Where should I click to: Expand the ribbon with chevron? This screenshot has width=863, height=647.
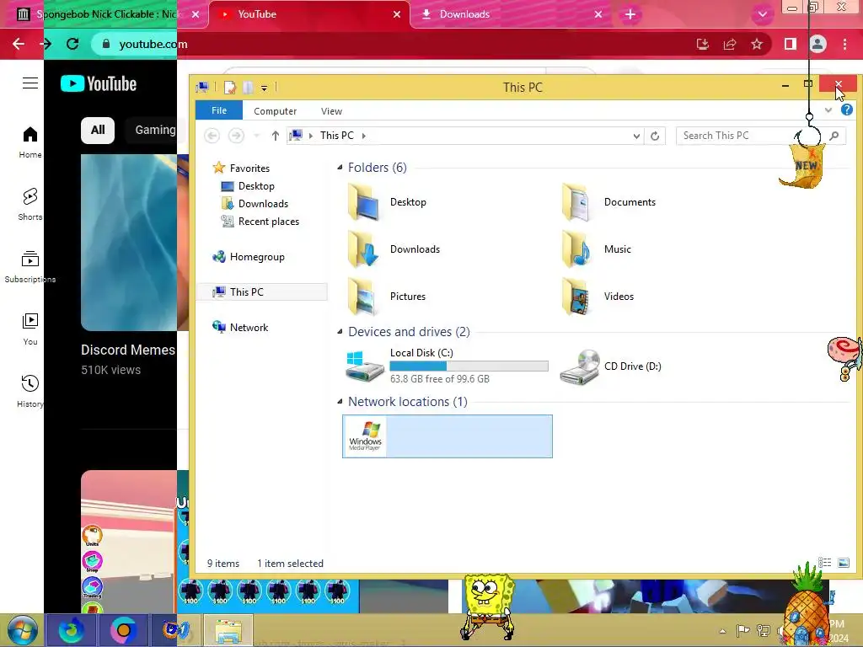tap(828, 110)
